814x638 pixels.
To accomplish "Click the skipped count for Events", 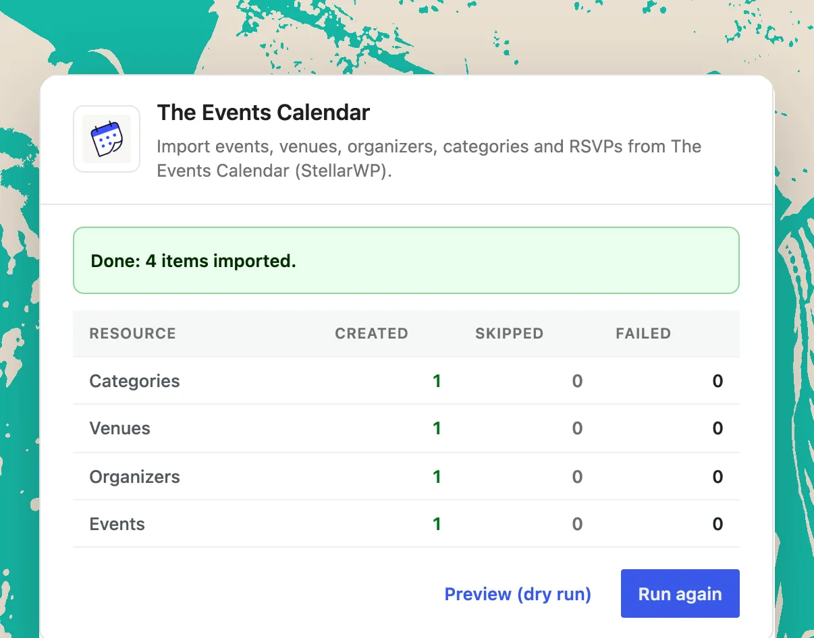I will click(577, 524).
